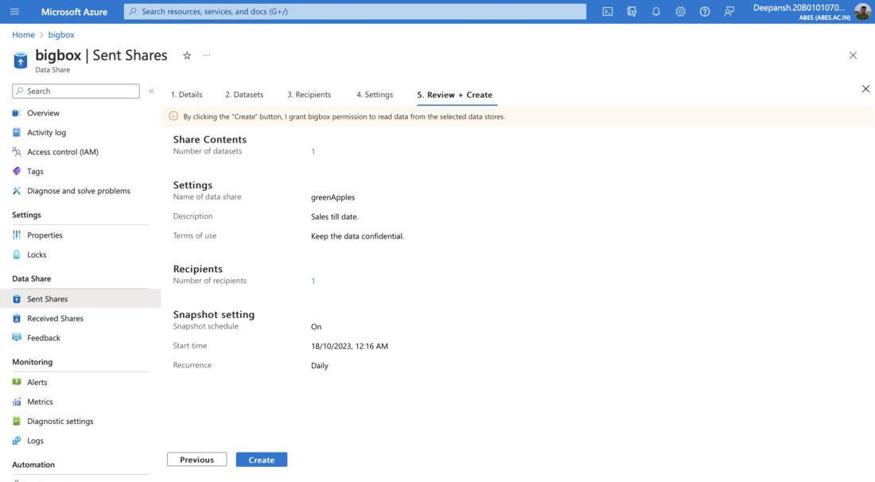Click the Activity log icon

pyautogui.click(x=17, y=132)
